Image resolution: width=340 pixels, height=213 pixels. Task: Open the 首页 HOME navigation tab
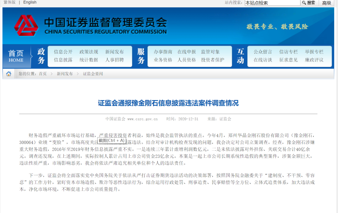point(16,56)
